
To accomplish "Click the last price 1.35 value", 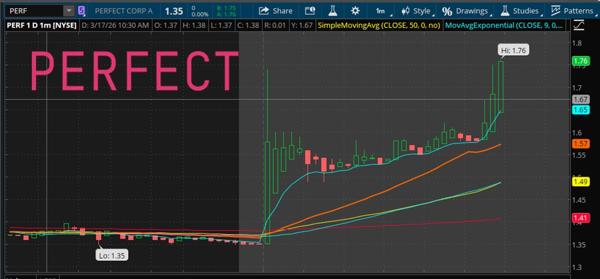I will pyautogui.click(x=174, y=11).
